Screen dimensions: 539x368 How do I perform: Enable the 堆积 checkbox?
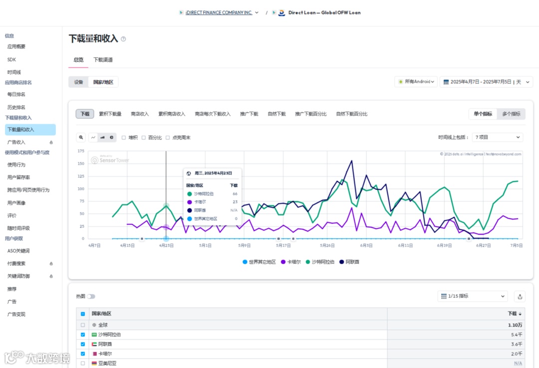coord(124,137)
